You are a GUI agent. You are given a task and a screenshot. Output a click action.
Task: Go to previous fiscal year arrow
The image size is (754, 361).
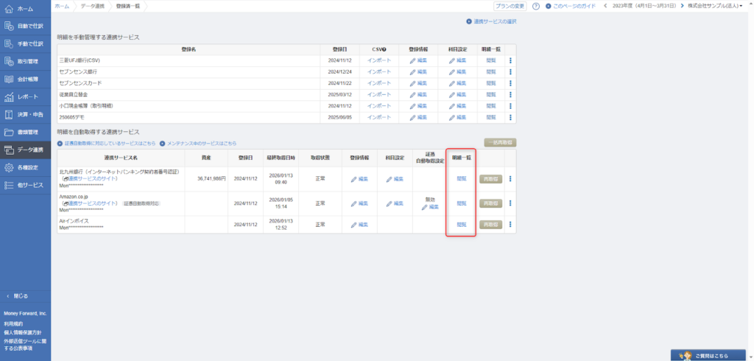[605, 6]
